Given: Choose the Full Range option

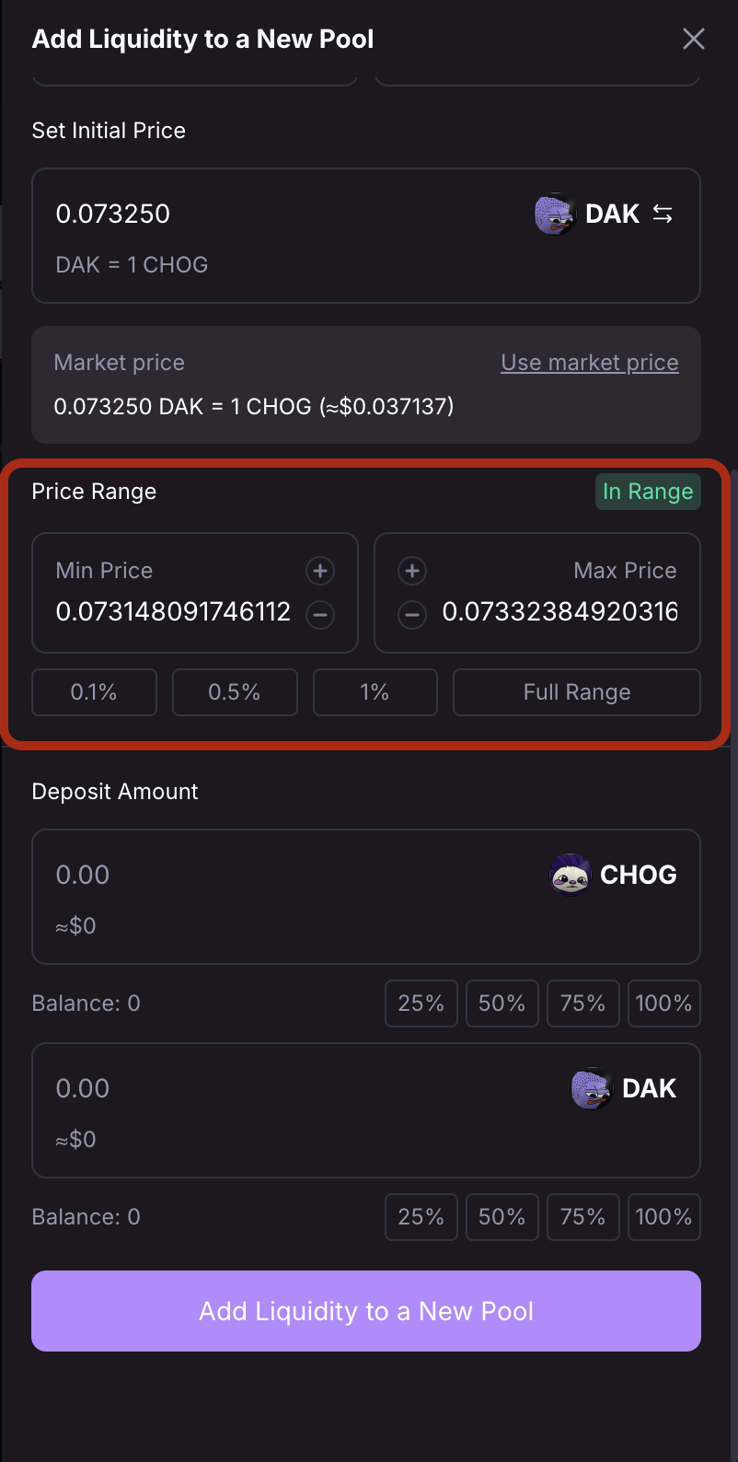Looking at the screenshot, I should [577, 692].
